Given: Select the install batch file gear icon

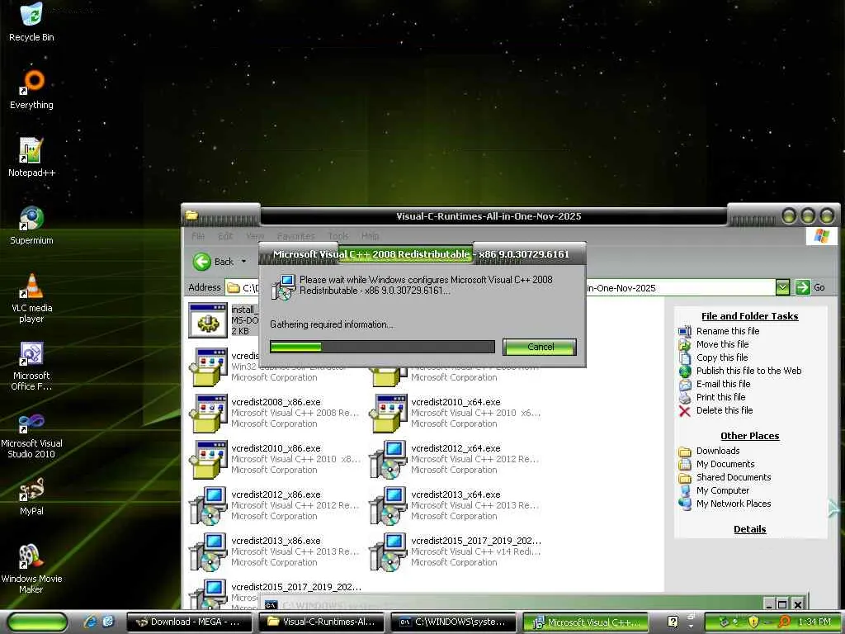Looking at the screenshot, I should pos(208,320).
